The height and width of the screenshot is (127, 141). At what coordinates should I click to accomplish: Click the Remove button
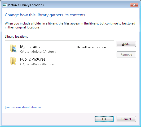[x=126, y=55]
